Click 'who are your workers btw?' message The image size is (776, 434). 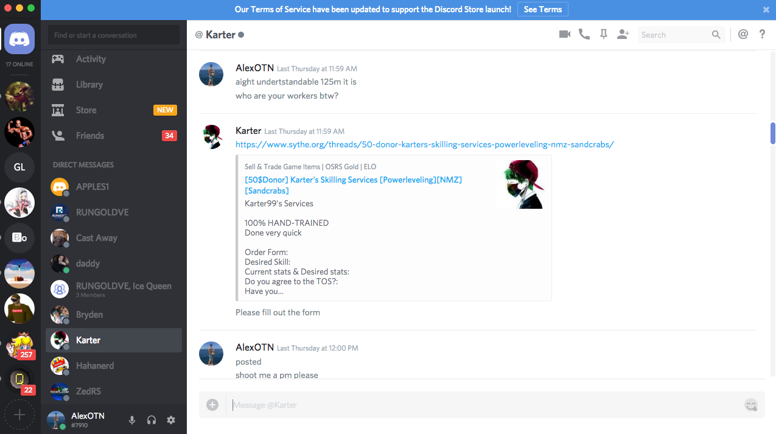[287, 96]
